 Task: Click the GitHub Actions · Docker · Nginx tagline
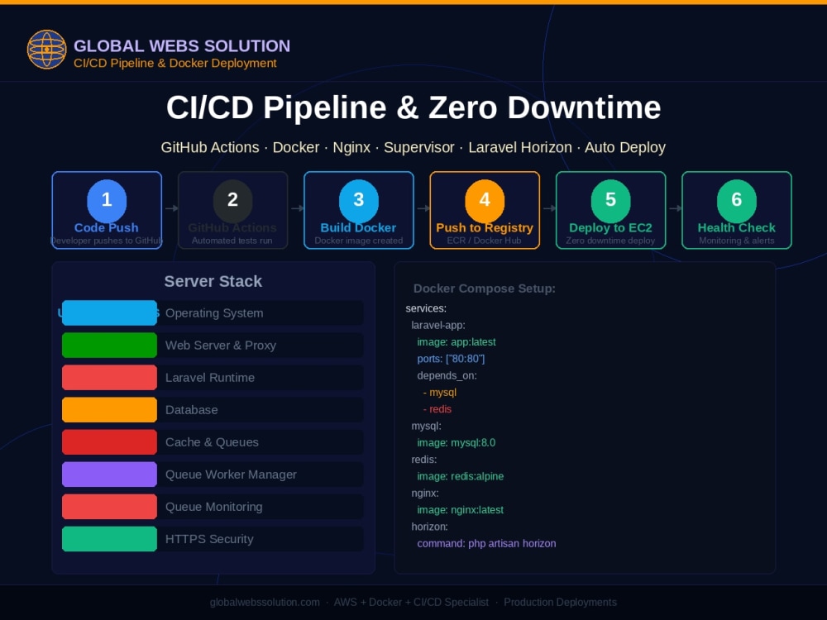click(413, 148)
